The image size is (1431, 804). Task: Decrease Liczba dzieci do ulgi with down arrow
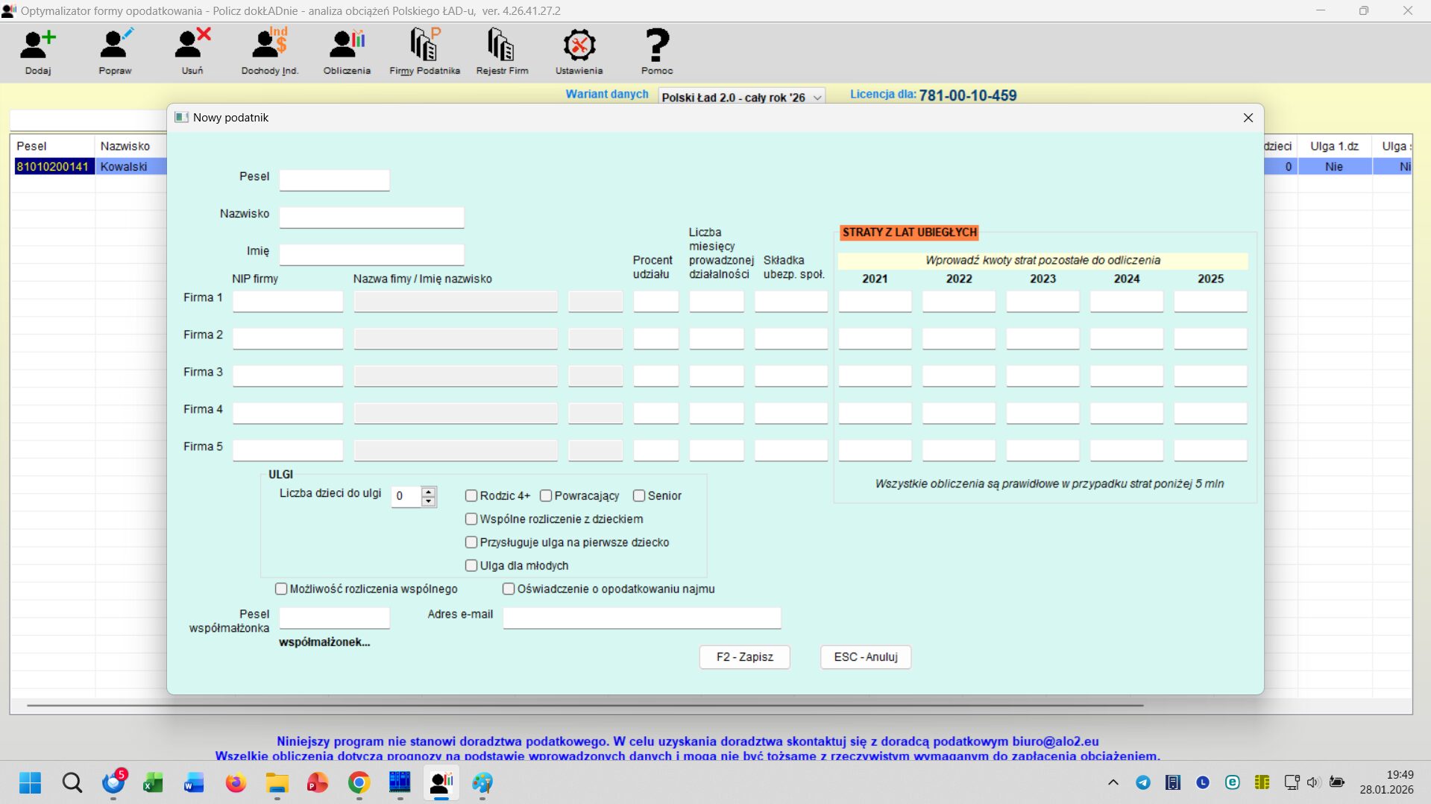tap(428, 501)
